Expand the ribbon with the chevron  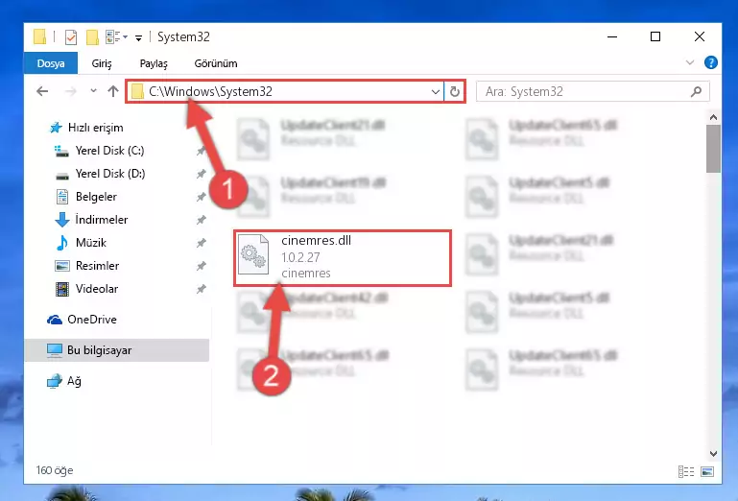(x=690, y=62)
